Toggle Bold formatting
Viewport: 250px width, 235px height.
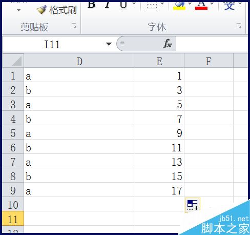point(92,5)
